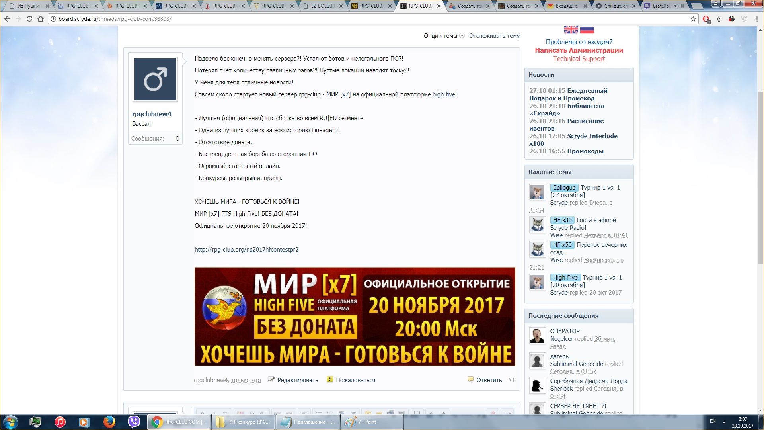The height and width of the screenshot is (430, 764).
Task: Click 'Проблемы со входом?' link
Action: click(x=579, y=42)
